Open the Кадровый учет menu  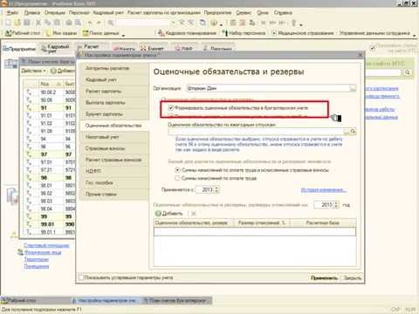click(x=108, y=13)
